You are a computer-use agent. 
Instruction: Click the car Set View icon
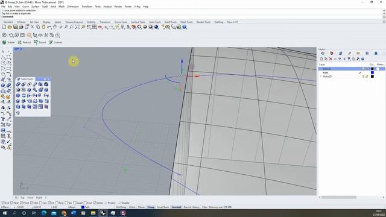coord(100,27)
